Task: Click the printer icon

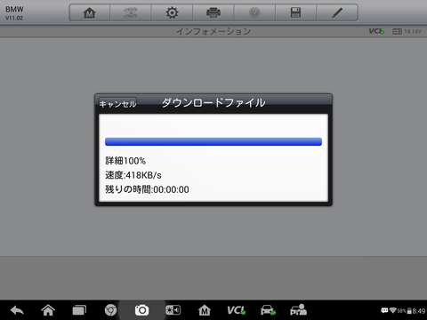Action: (213, 12)
